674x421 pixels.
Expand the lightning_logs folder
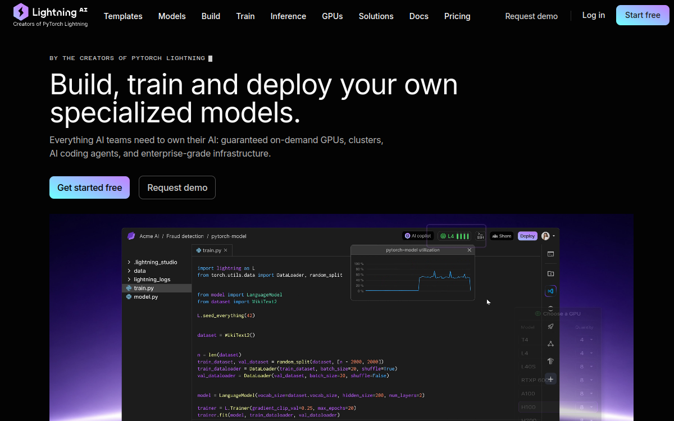149,280
